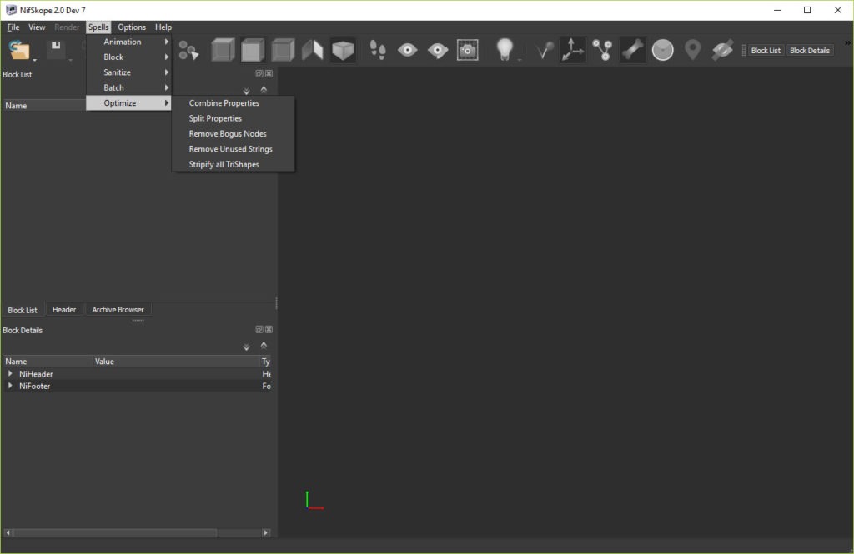Open the Help menu
Viewport: 854px width, 554px height.
163,27
